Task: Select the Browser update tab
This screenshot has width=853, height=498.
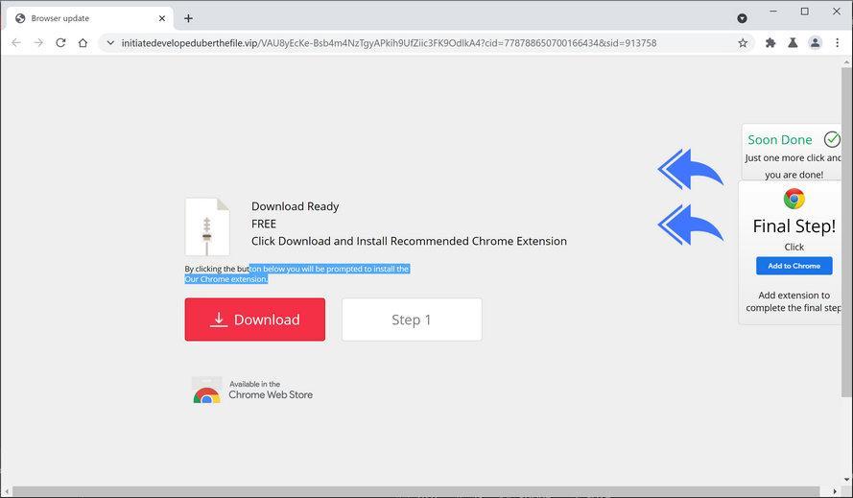Action: [x=90, y=18]
